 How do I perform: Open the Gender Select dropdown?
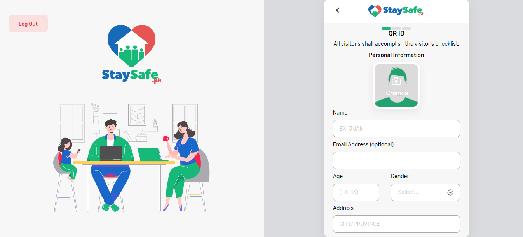tap(425, 192)
